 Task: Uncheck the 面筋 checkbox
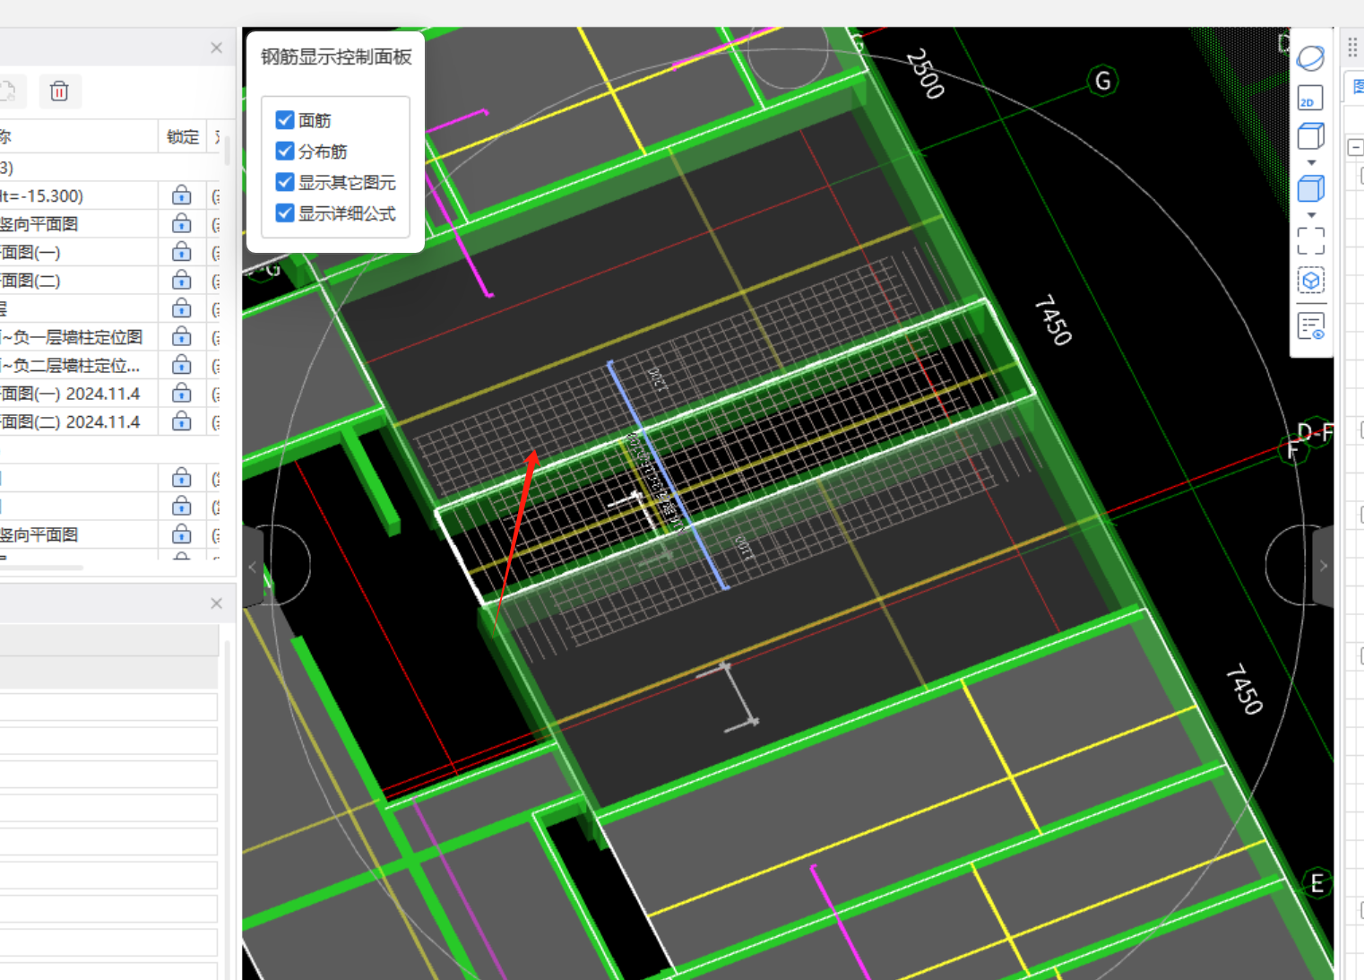pyautogui.click(x=285, y=120)
